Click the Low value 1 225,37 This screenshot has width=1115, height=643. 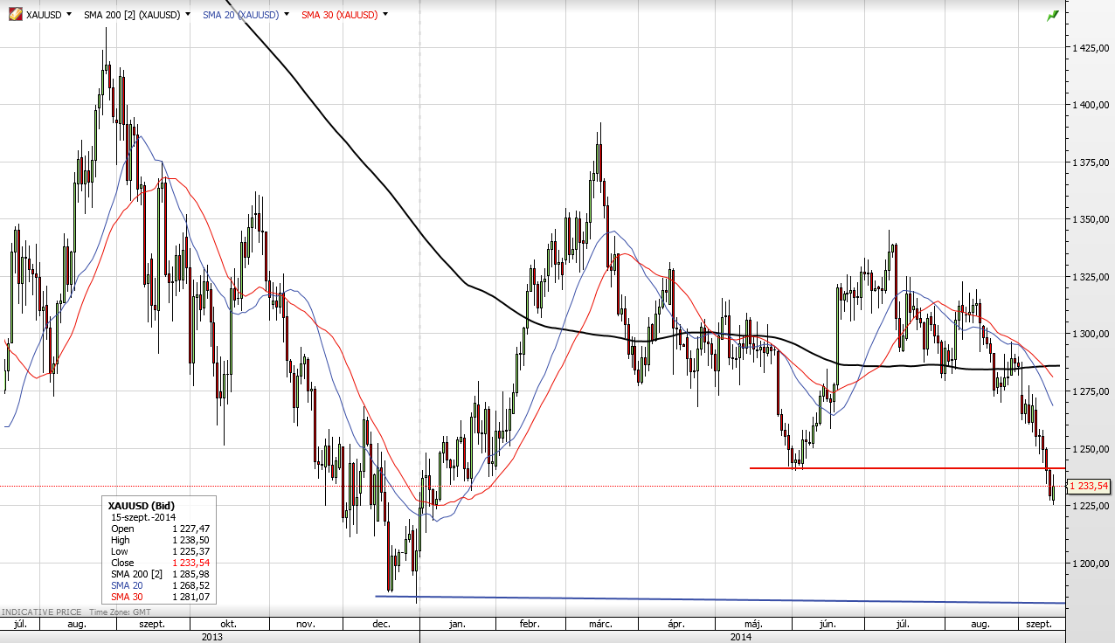pos(190,551)
